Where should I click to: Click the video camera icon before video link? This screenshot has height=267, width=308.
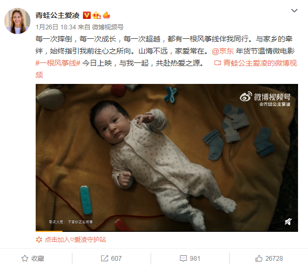click(217, 63)
